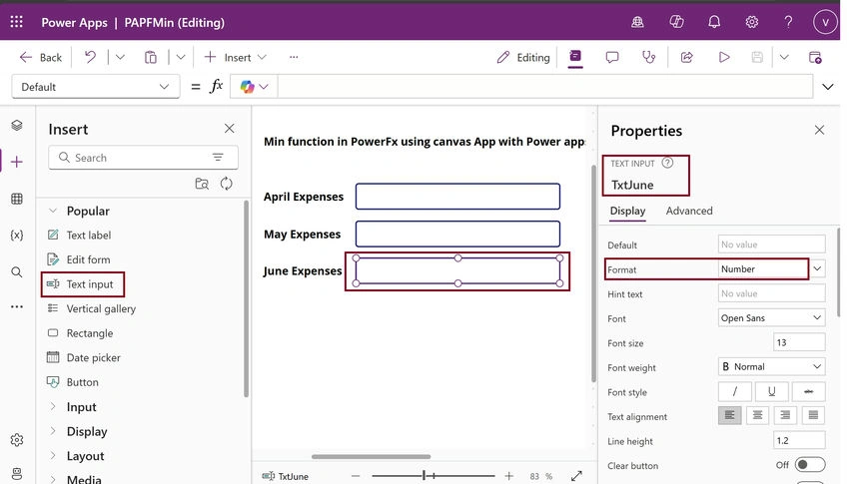Click the Share icon
Screen dimensions: 849x484
point(686,57)
